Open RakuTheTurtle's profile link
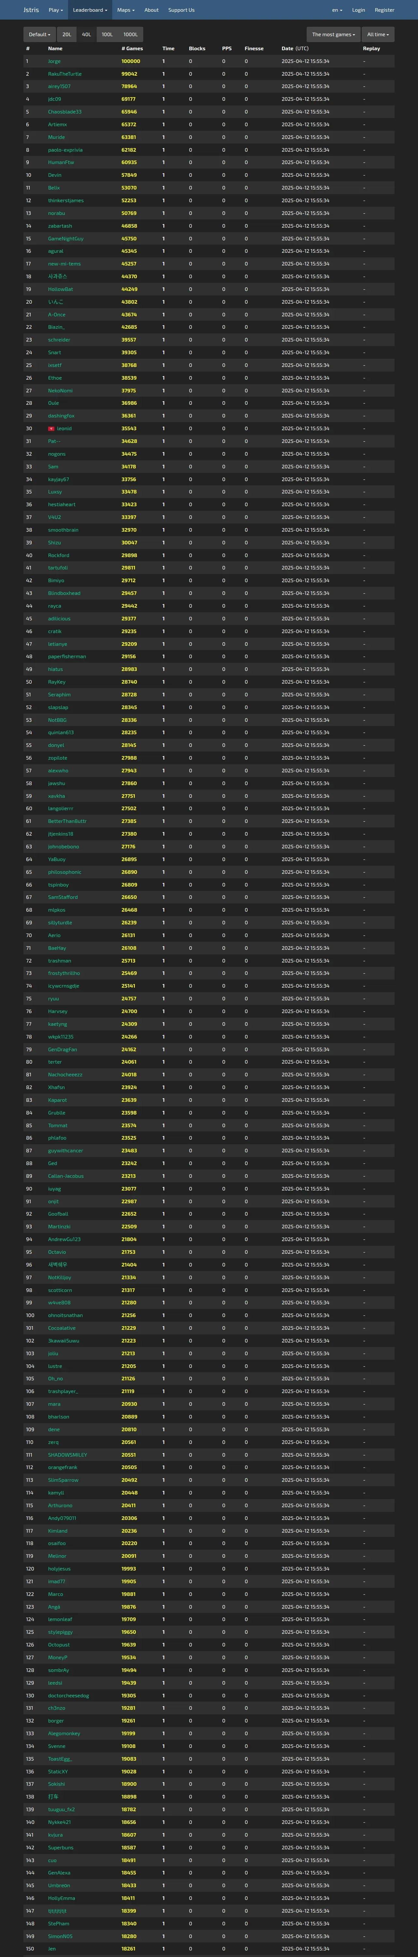This screenshot has width=418, height=1957. tap(64, 74)
